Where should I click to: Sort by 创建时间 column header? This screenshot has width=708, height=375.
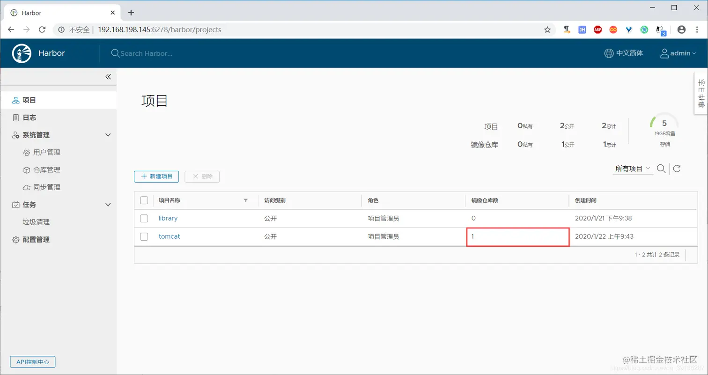[x=586, y=200]
